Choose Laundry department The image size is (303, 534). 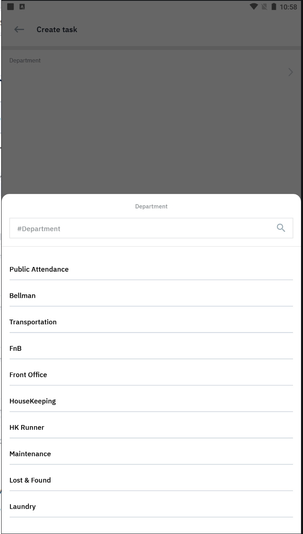coord(22,507)
